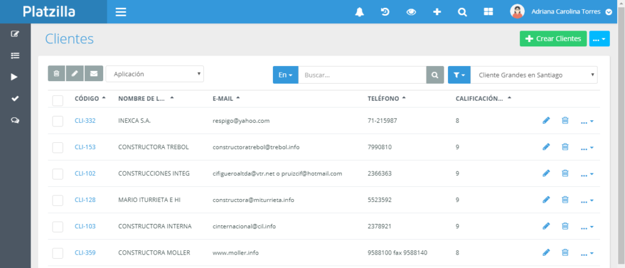This screenshot has height=268, width=625.
Task: Focus the Buscar search input field
Action: [361, 74]
